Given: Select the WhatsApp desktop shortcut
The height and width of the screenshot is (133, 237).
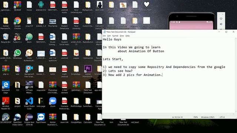Looking at the screenshot, I should [x=17, y=54].
